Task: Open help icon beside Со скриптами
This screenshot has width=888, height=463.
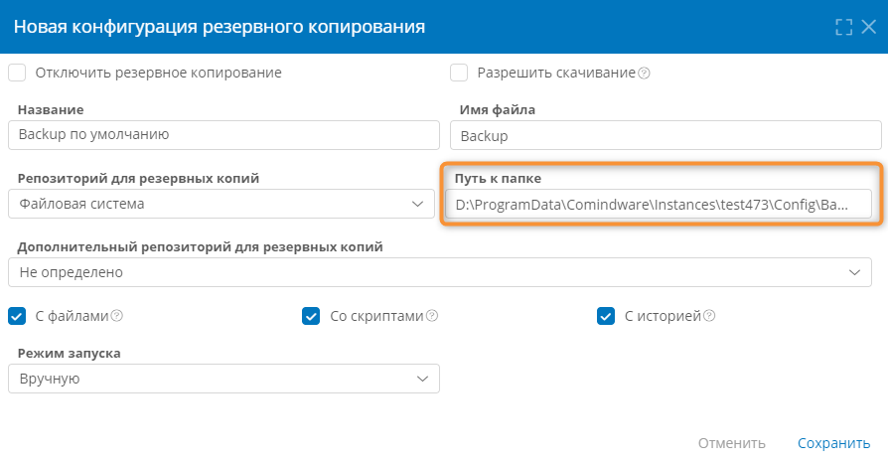Action: [x=432, y=316]
